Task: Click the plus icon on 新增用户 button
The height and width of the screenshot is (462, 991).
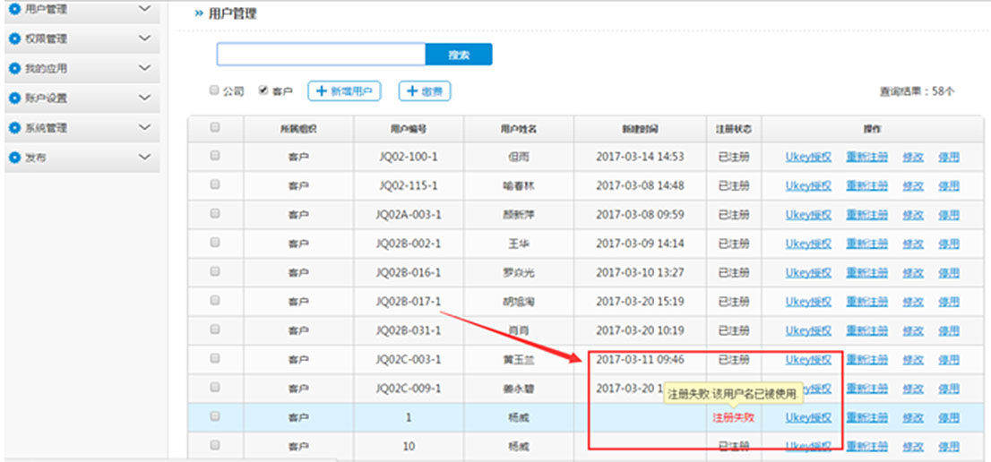Action: point(321,91)
